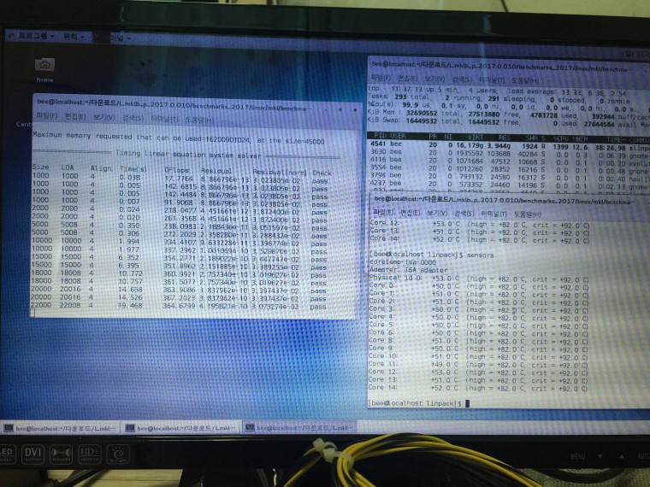
Task: Select the process row with PID 4116
Action: tap(510, 161)
